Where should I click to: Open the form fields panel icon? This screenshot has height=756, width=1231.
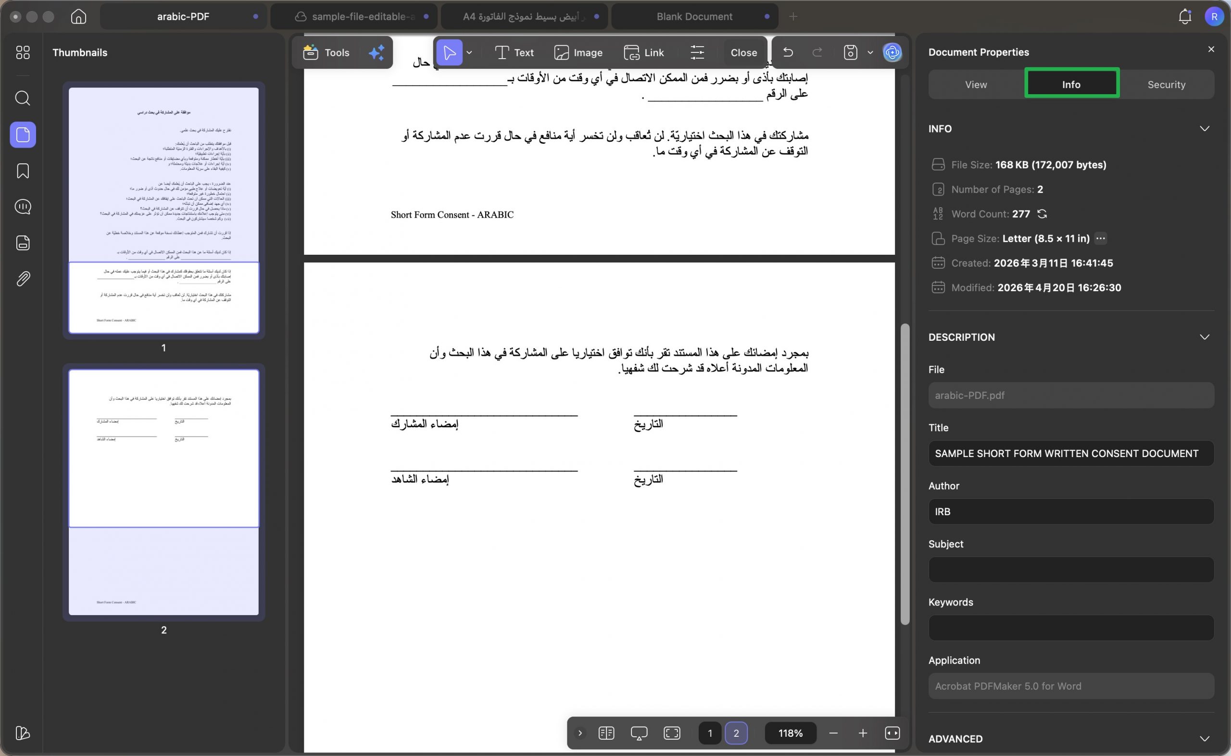[23, 243]
